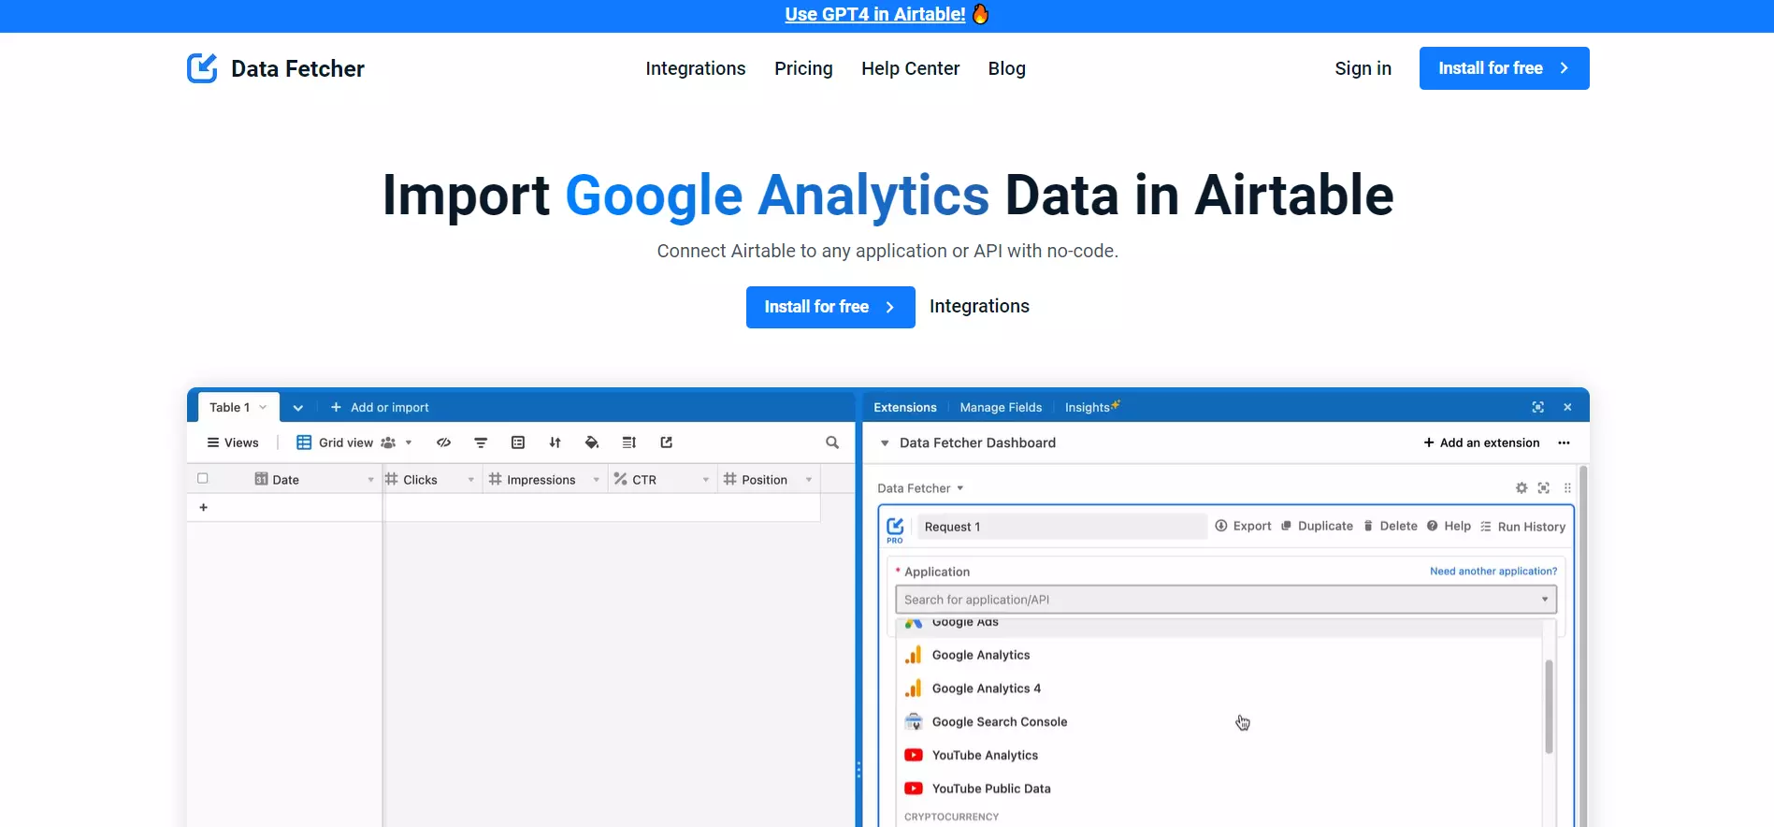Select YouTube Public Data option
The height and width of the screenshot is (827, 1774).
pos(1220,789)
